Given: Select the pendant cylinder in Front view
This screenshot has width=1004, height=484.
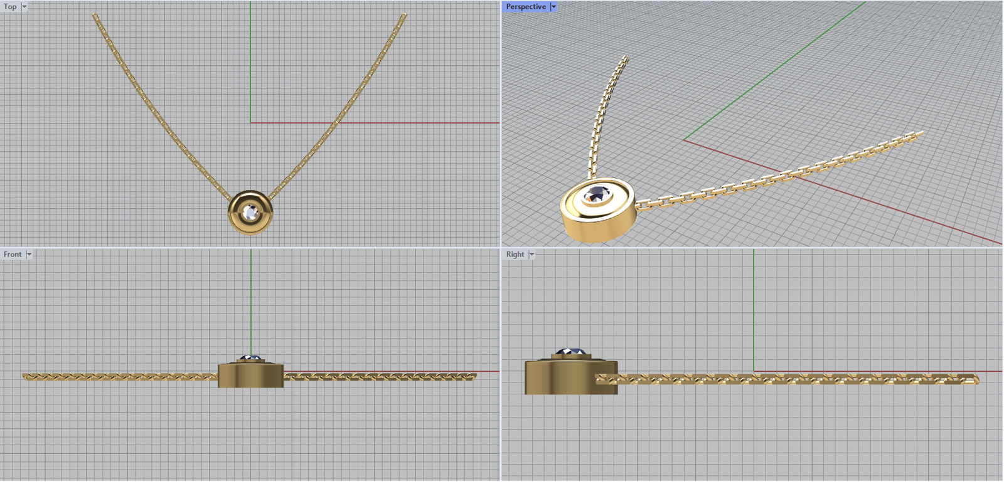Looking at the screenshot, I should pyautogui.click(x=251, y=376).
